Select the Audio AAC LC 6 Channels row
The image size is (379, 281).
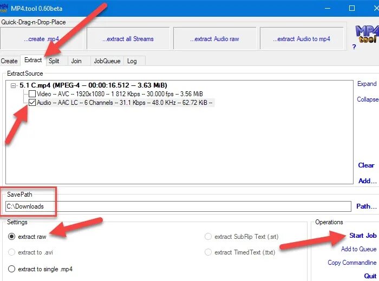click(x=125, y=103)
